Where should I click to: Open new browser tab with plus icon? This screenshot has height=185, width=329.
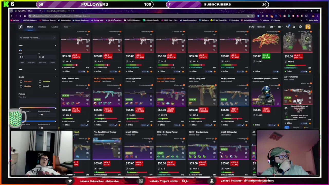[x=73, y=11]
